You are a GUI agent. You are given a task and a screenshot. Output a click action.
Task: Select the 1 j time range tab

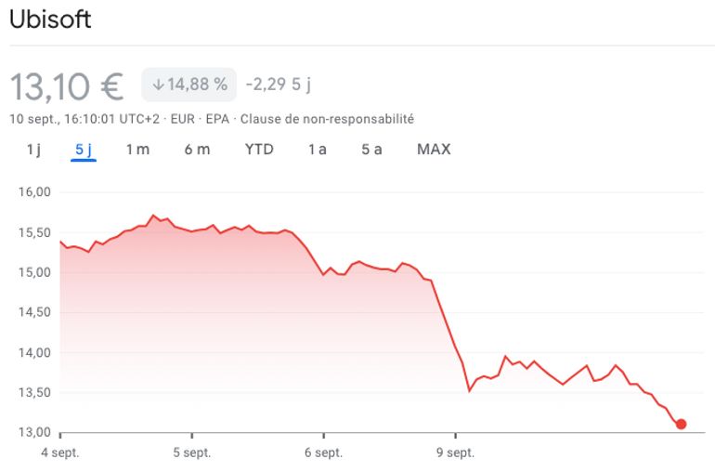(33, 149)
